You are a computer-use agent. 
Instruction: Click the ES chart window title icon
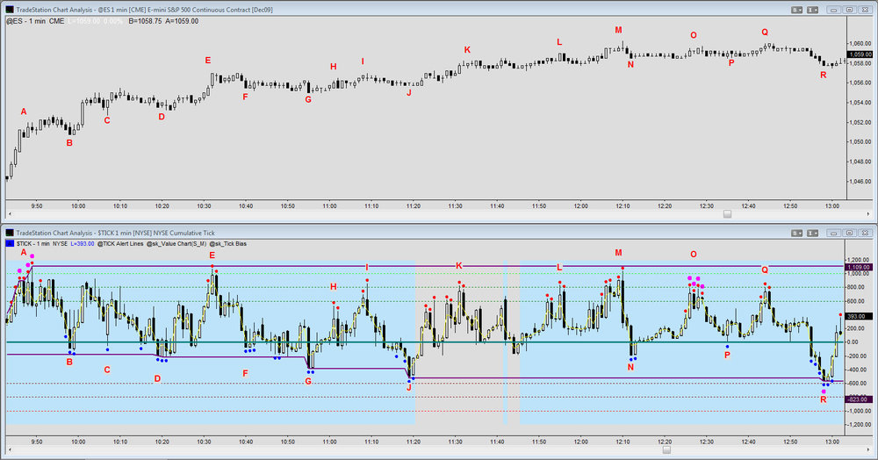(x=10, y=10)
